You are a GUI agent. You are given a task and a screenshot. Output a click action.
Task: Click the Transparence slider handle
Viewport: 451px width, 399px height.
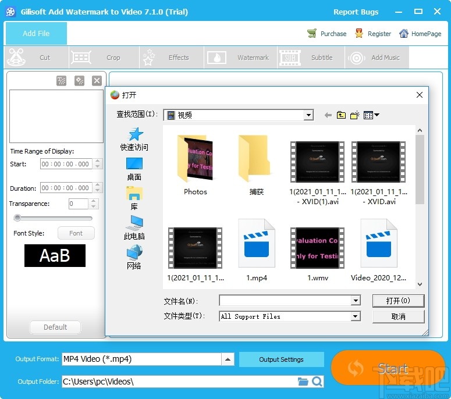(x=17, y=218)
